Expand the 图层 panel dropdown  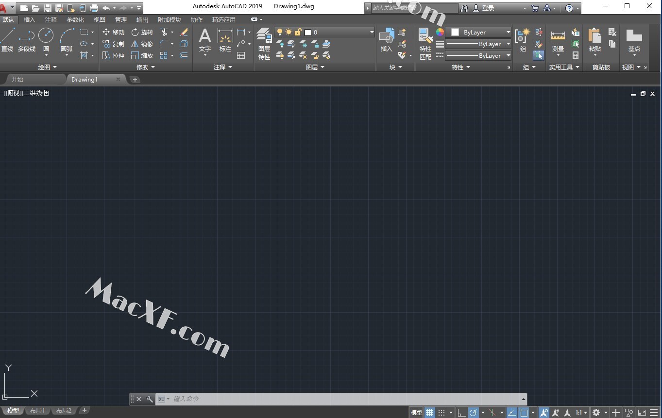point(315,67)
